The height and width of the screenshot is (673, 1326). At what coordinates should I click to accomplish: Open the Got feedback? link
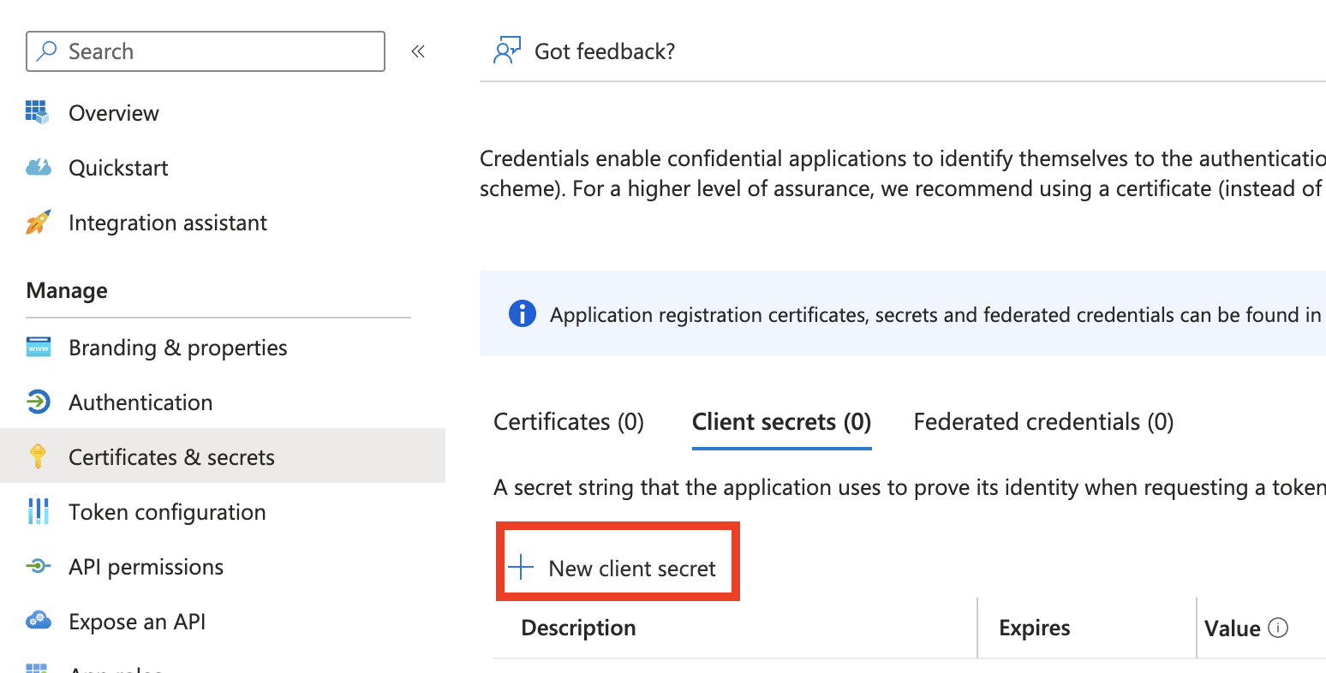(x=604, y=51)
